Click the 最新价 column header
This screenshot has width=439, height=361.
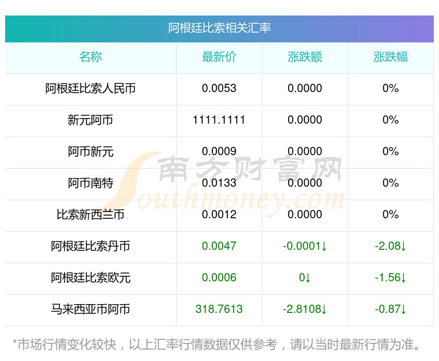219,57
